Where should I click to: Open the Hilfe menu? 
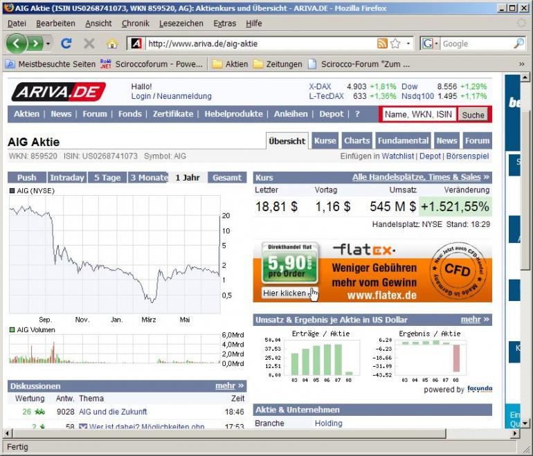pyautogui.click(x=253, y=24)
